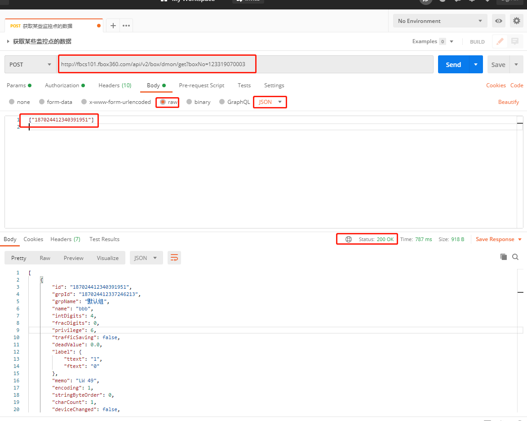The width and height of the screenshot is (527, 421).
Task: Open the comments icon beside BUILD
Action: (x=514, y=41)
